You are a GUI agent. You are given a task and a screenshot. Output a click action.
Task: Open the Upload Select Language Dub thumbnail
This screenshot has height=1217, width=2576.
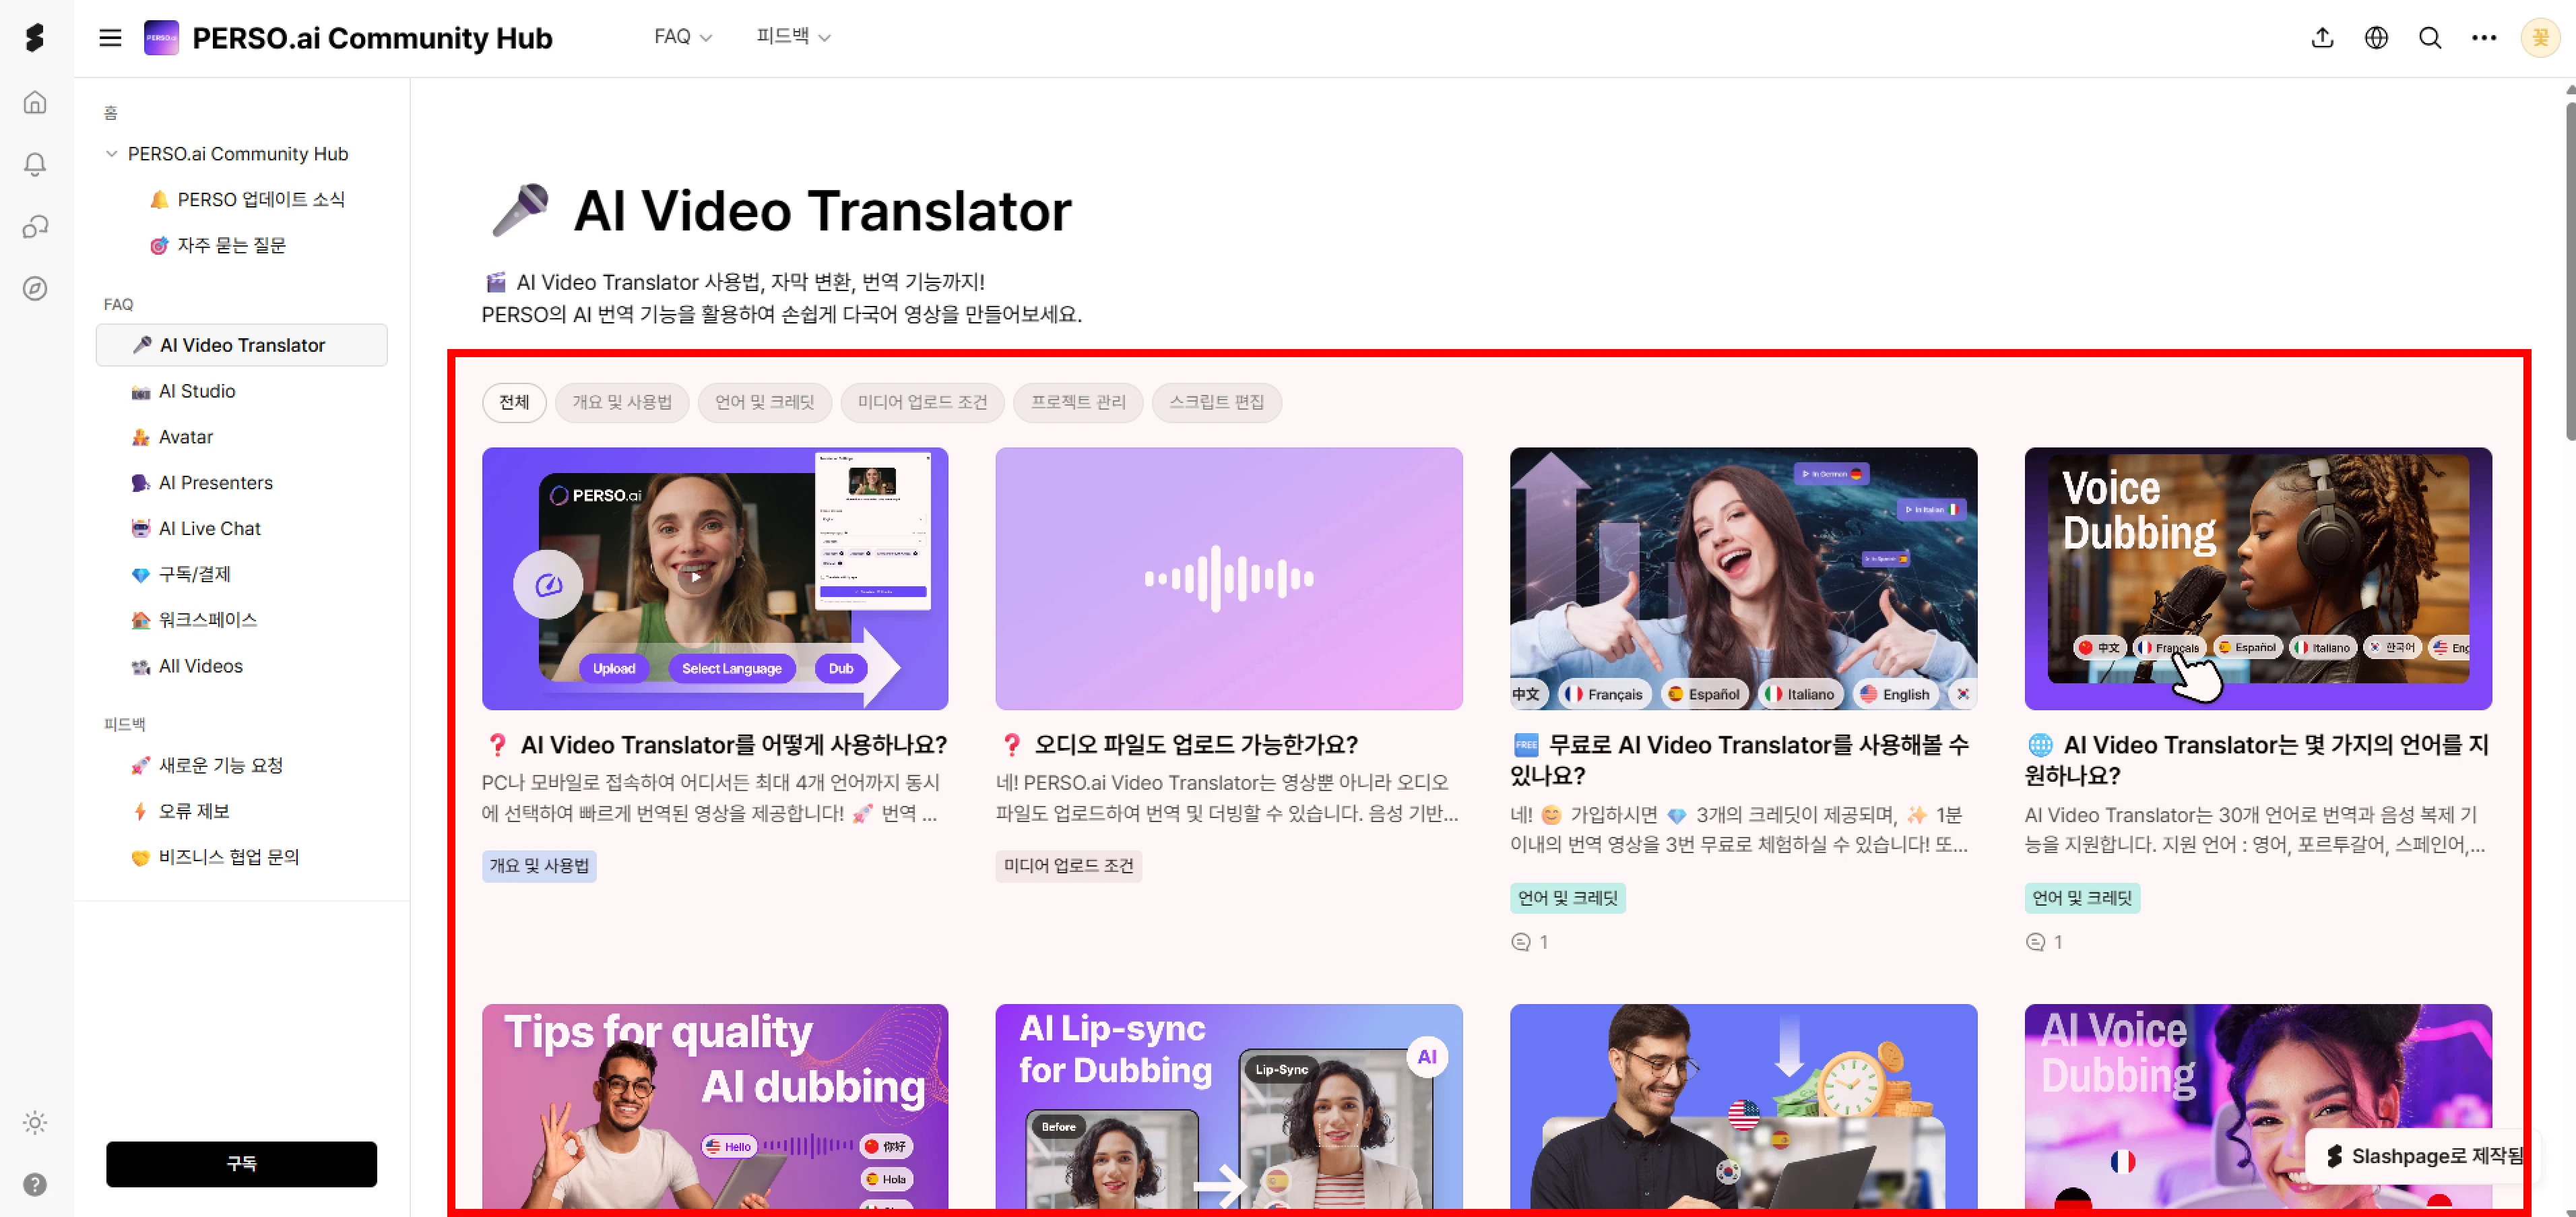(x=715, y=578)
